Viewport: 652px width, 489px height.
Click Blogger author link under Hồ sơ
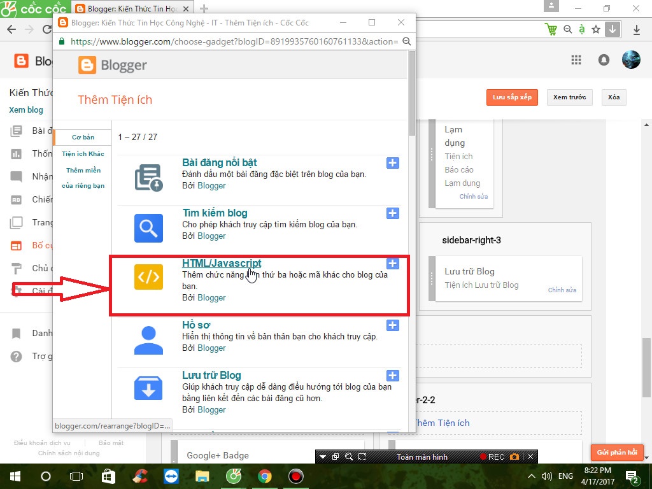tap(211, 348)
